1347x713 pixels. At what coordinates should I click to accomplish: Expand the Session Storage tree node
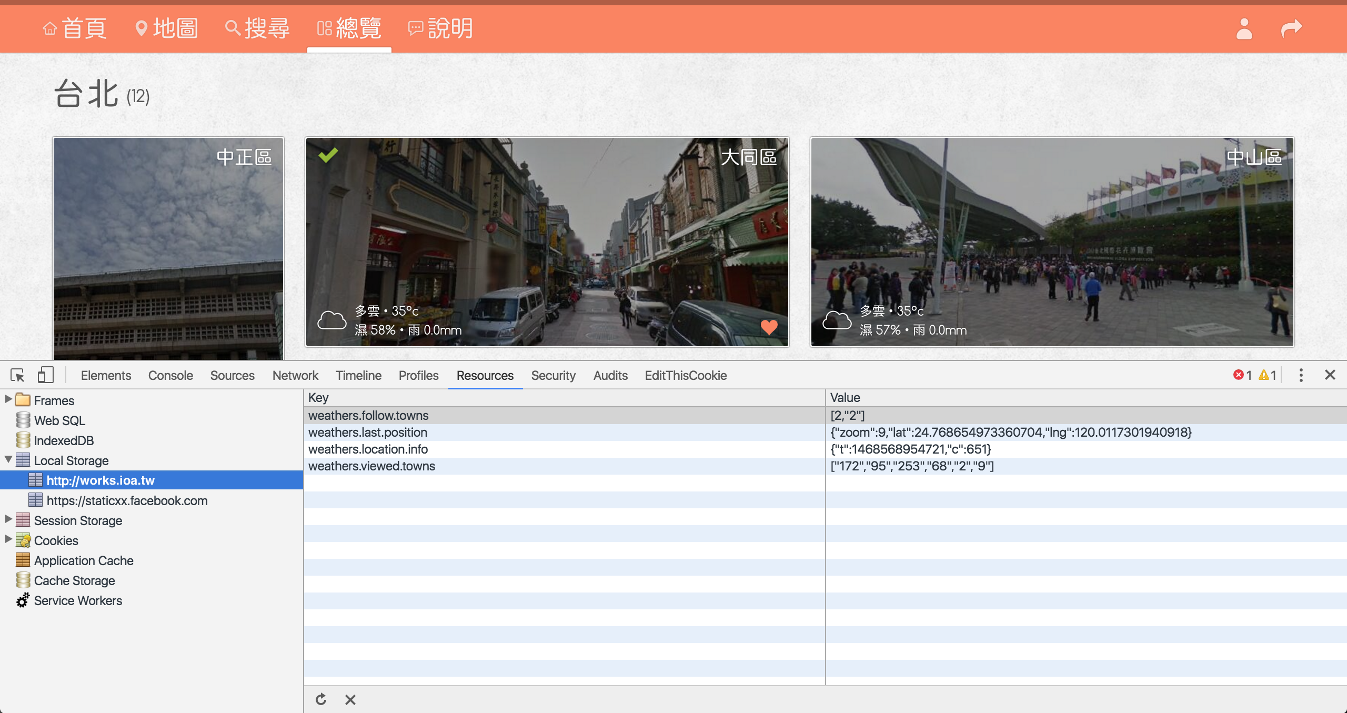point(8,520)
